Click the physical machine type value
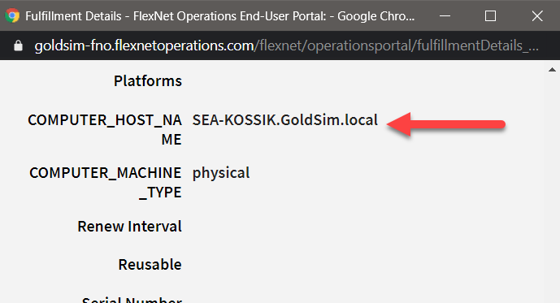 point(221,174)
